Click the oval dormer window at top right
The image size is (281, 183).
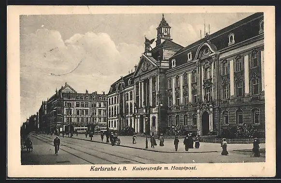click(x=231, y=39)
